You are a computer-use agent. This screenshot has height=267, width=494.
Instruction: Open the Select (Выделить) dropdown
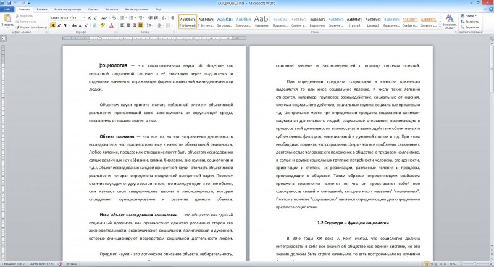click(x=471, y=27)
